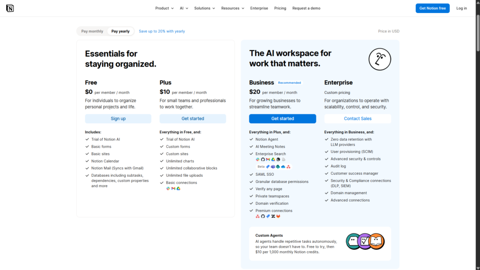Expand the Resources dropdown

(x=232, y=8)
